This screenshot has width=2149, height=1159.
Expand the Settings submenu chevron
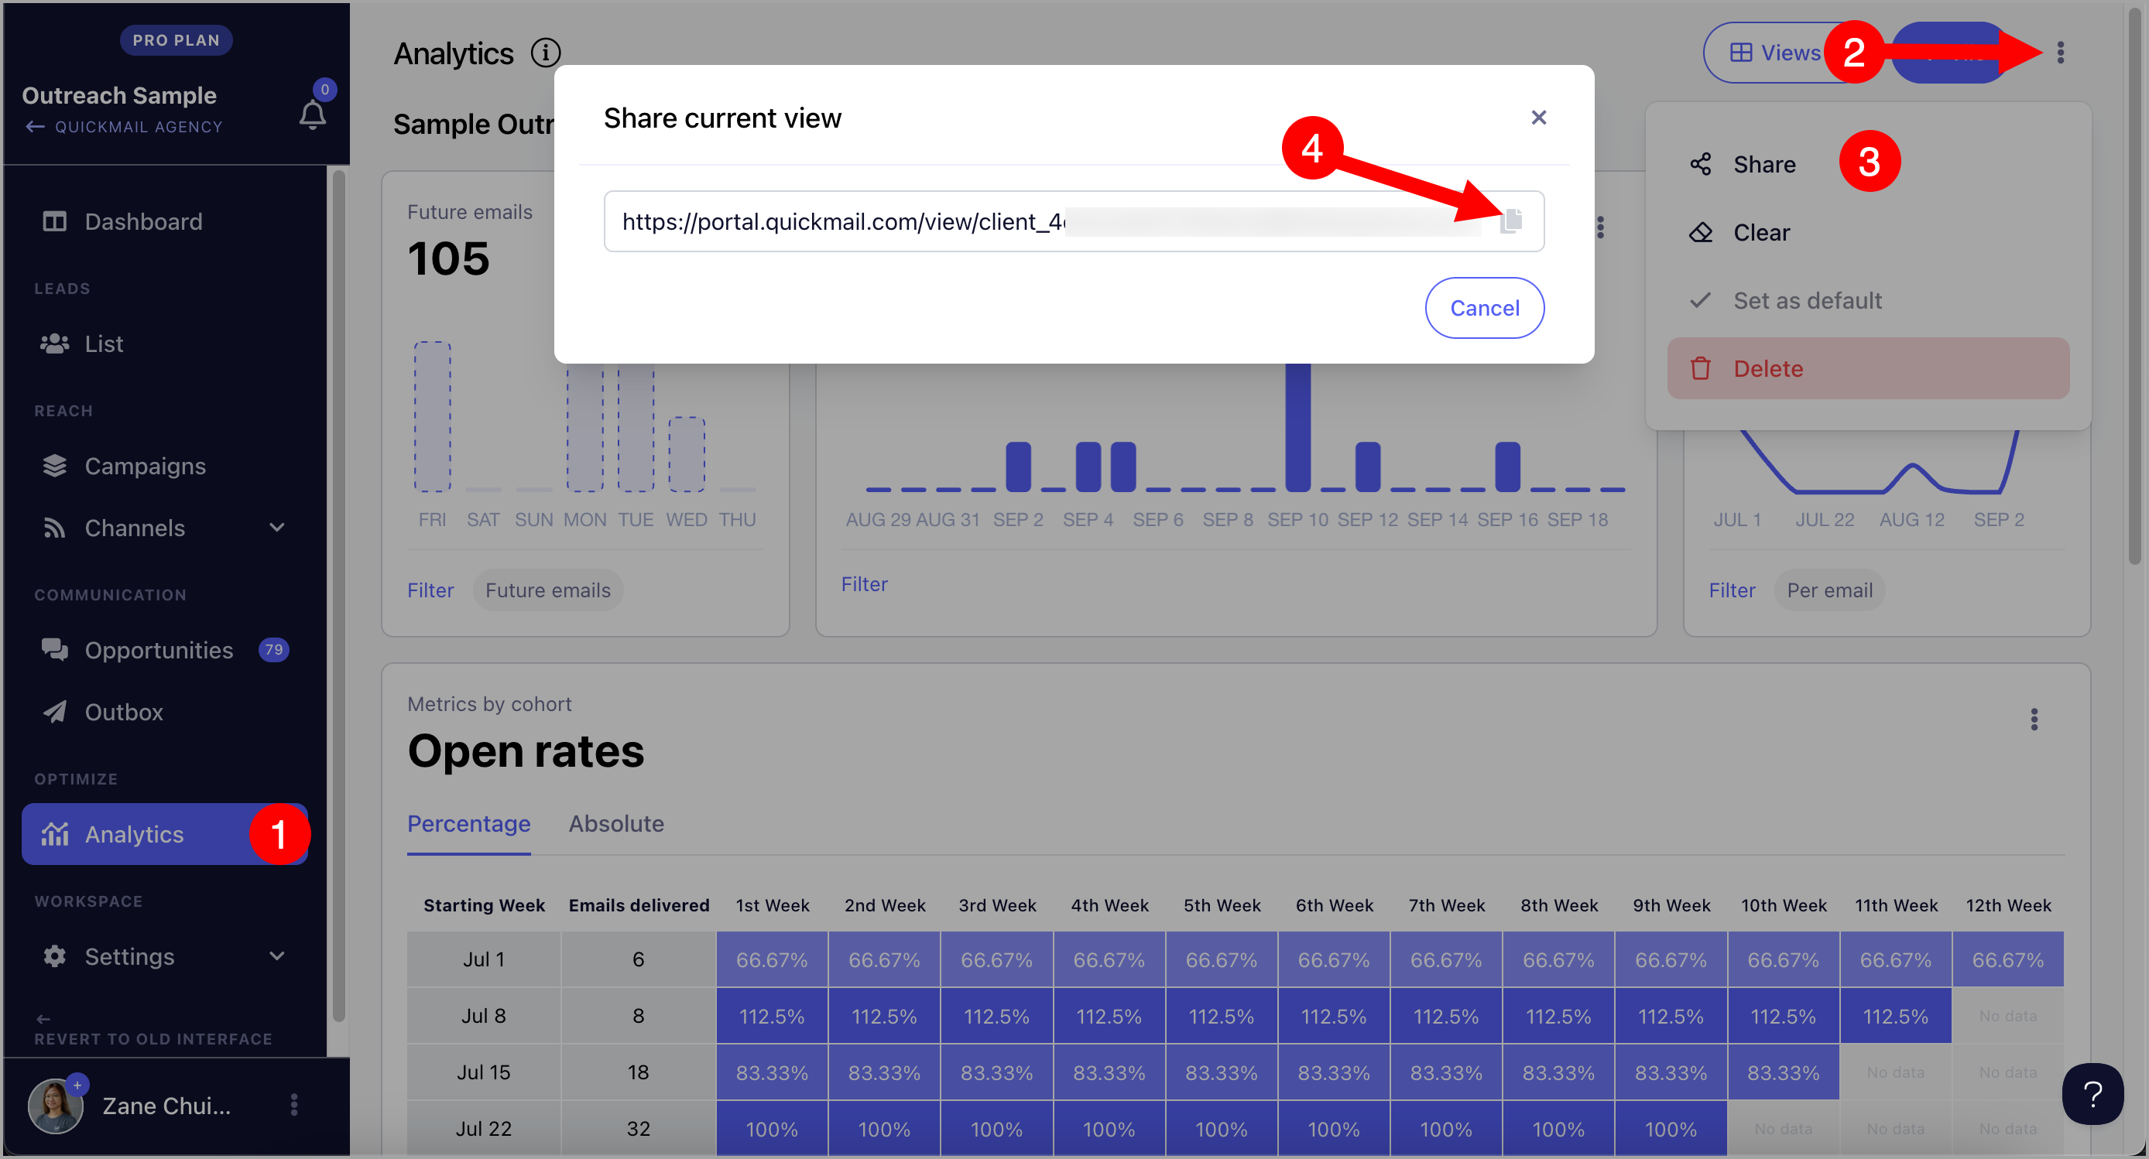(x=277, y=956)
